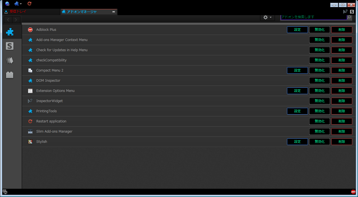Select the Slim Add-ons Manager name text
The height and width of the screenshot is (197, 358).
[x=54, y=132]
